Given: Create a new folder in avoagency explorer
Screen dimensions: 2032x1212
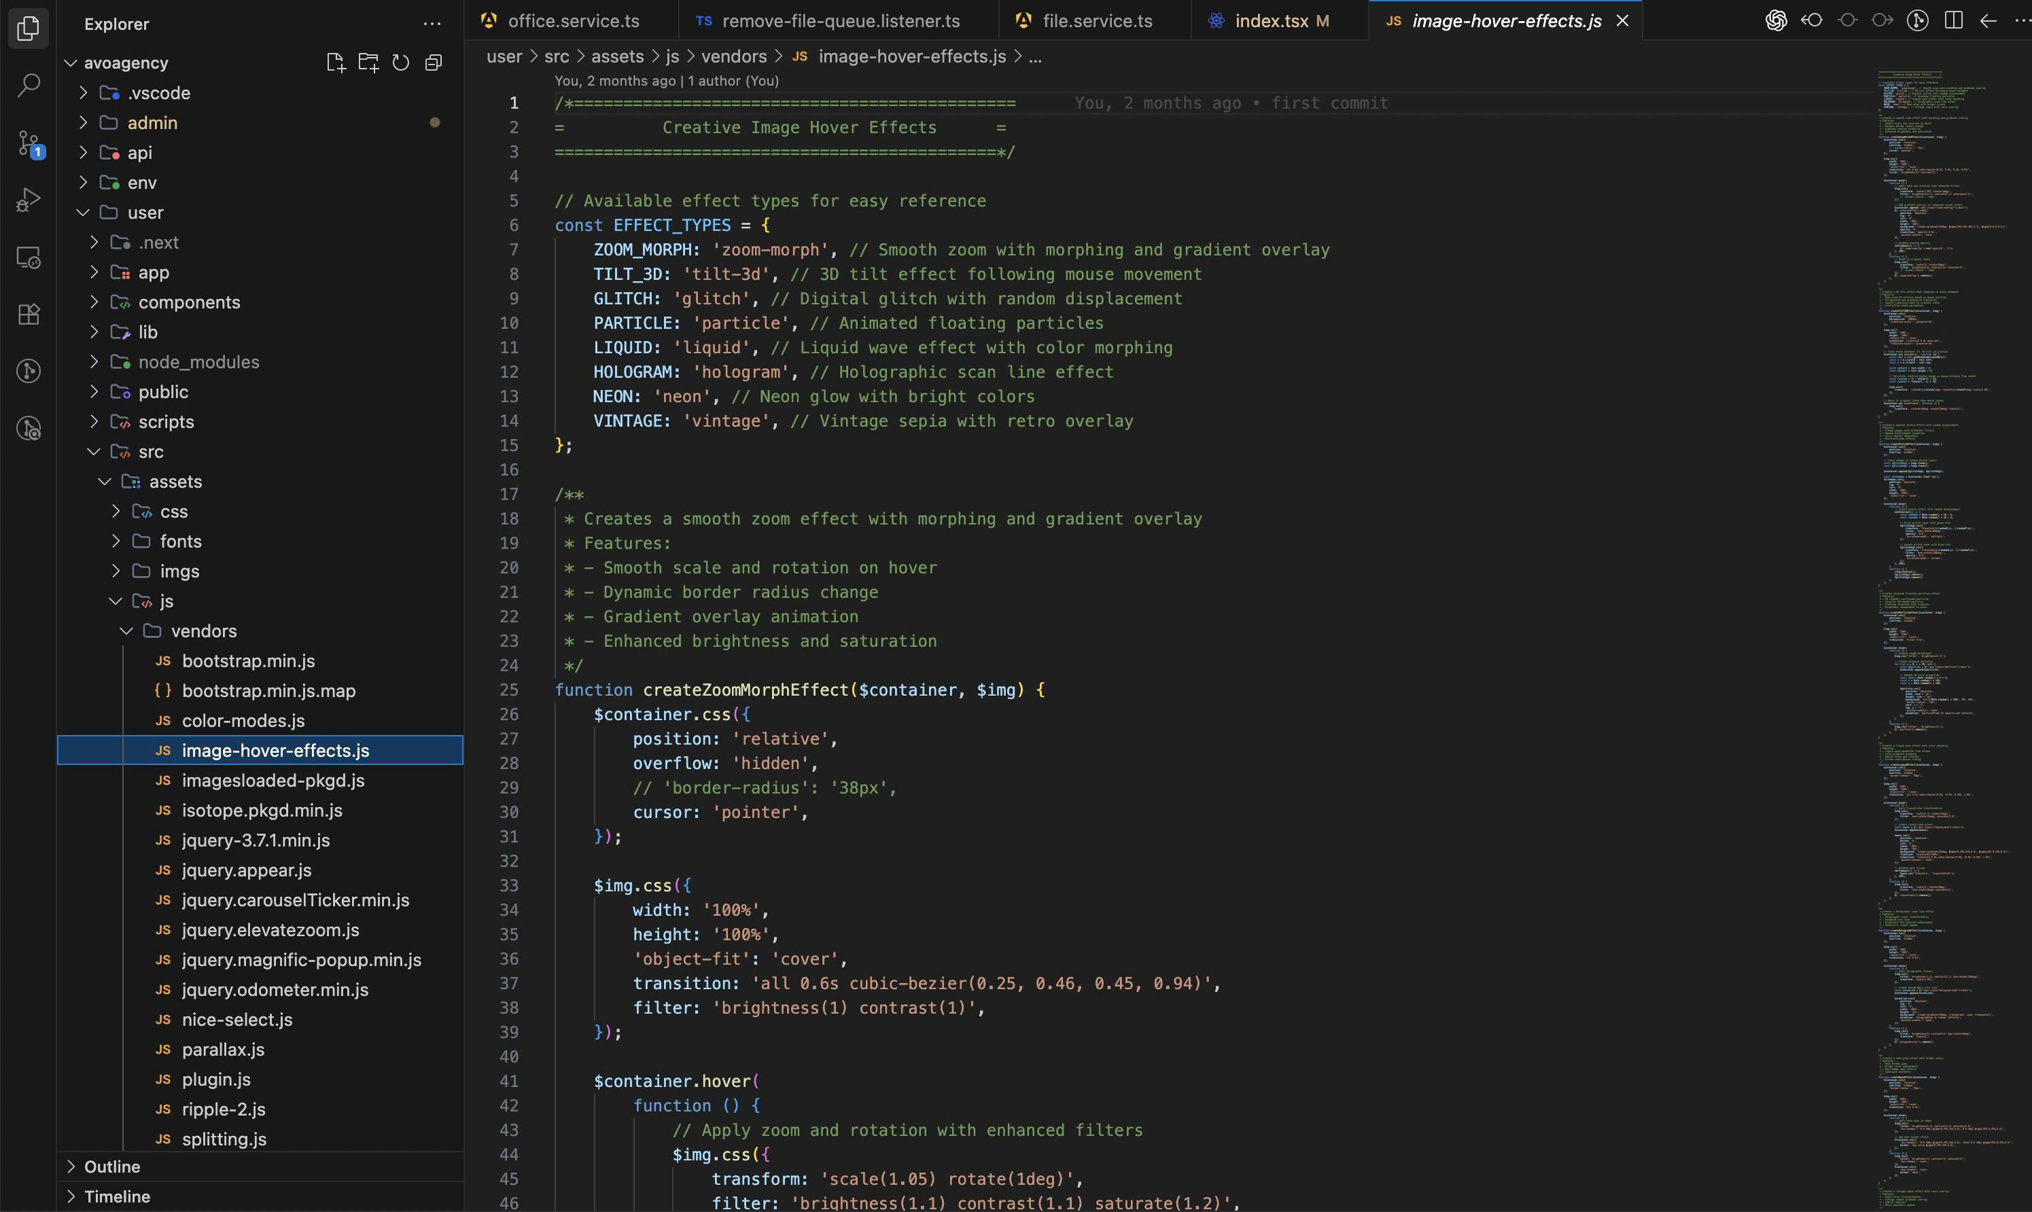Looking at the screenshot, I should 368,63.
